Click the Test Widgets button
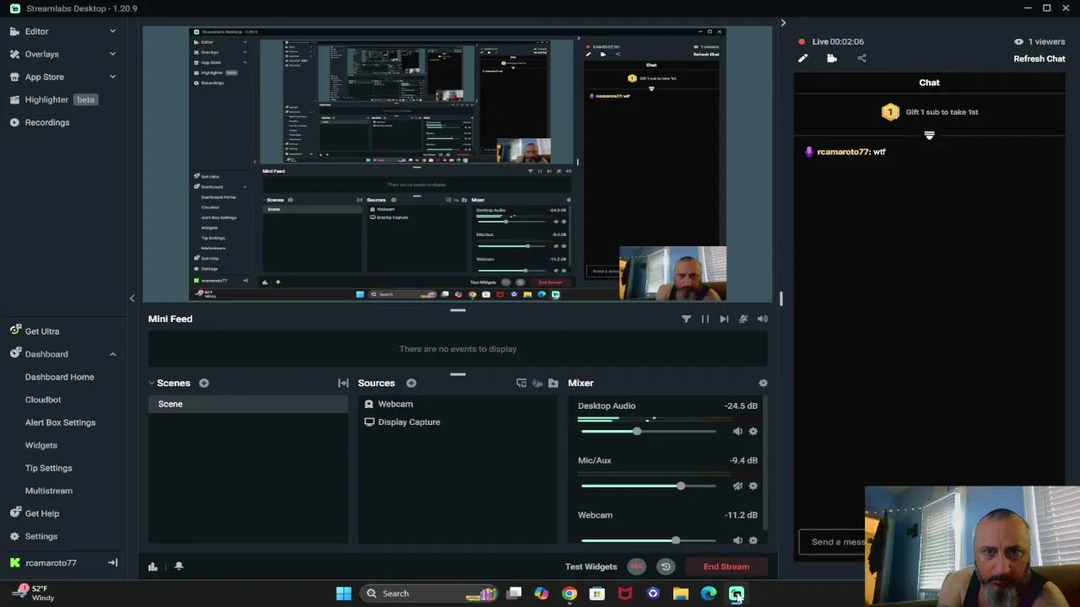This screenshot has height=607, width=1080. pyautogui.click(x=591, y=567)
